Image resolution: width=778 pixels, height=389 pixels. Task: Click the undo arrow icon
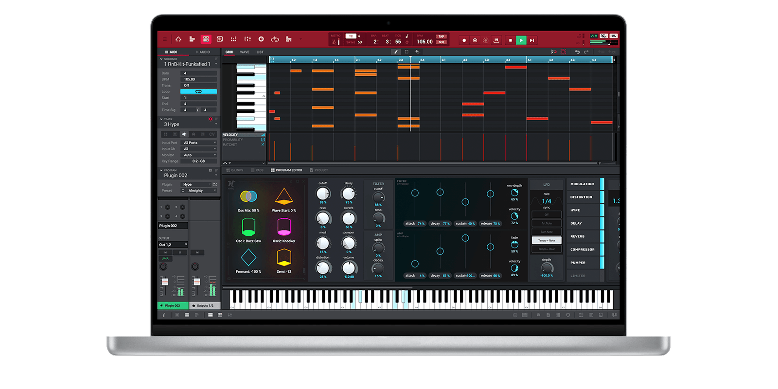(577, 52)
